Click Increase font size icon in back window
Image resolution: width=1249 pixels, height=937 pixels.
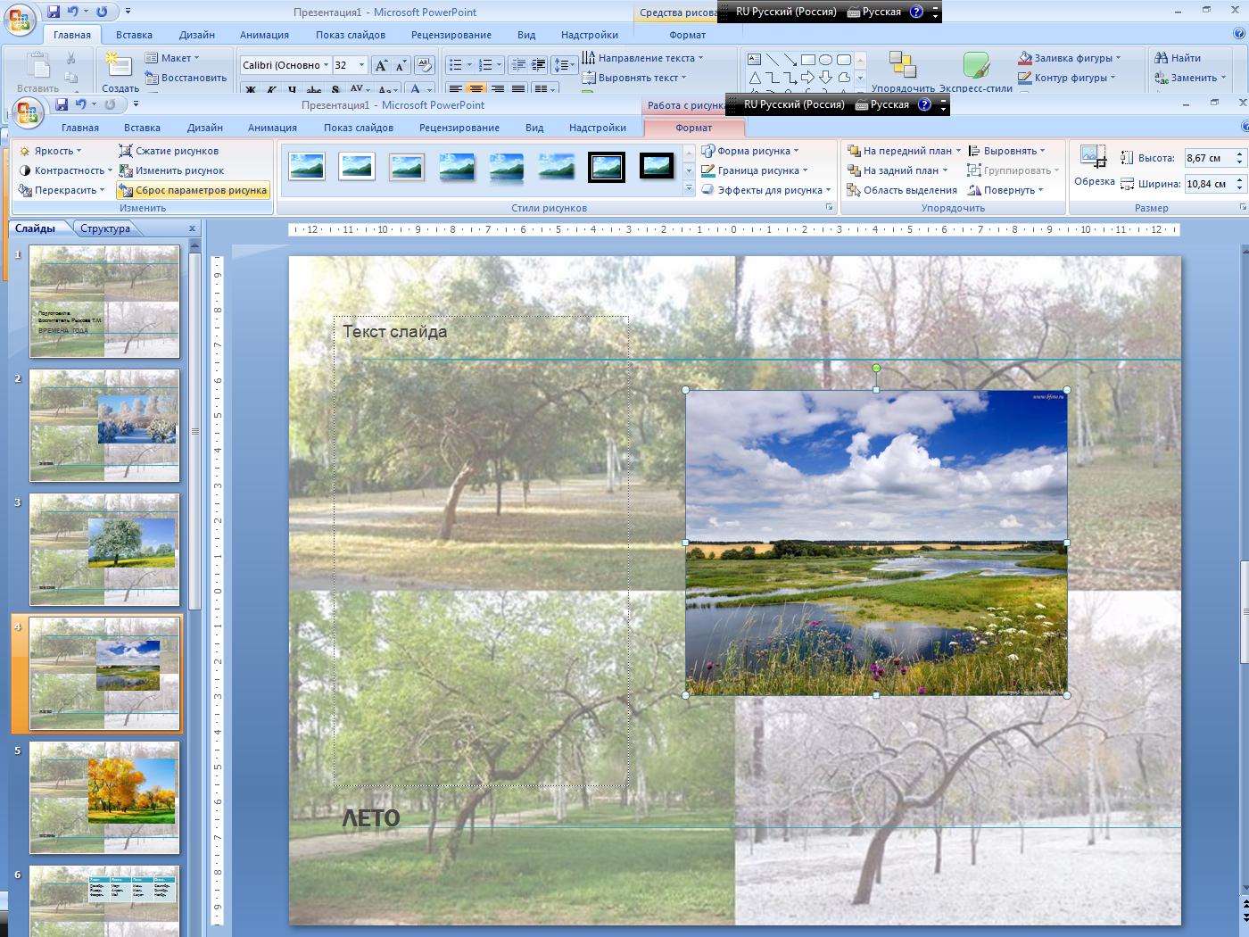(381, 65)
